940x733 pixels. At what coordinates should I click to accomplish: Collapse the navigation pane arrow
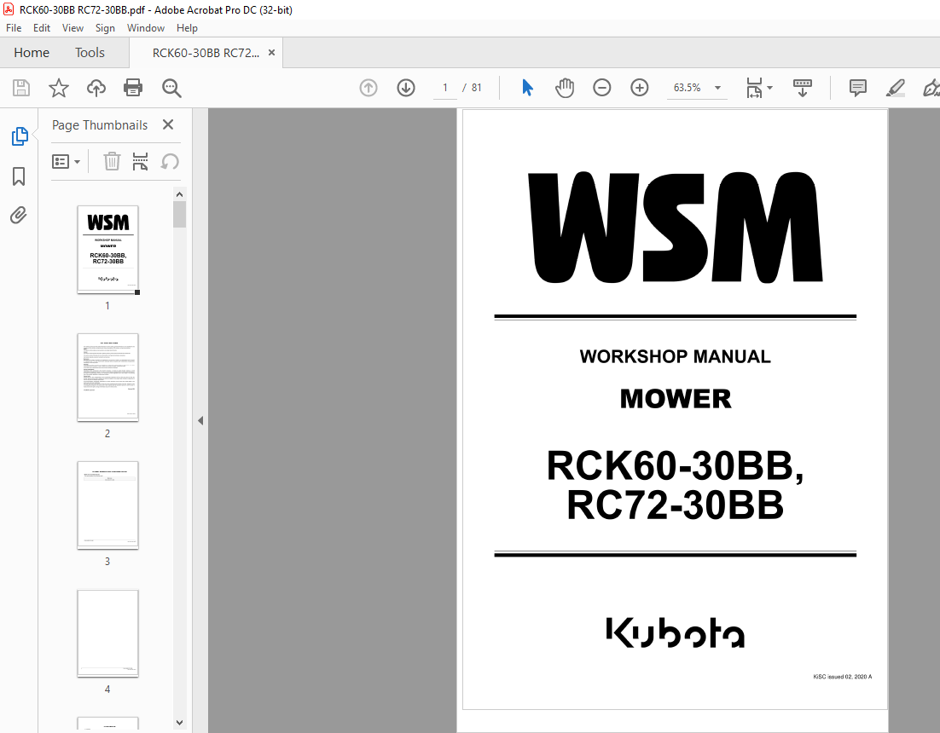tap(200, 420)
